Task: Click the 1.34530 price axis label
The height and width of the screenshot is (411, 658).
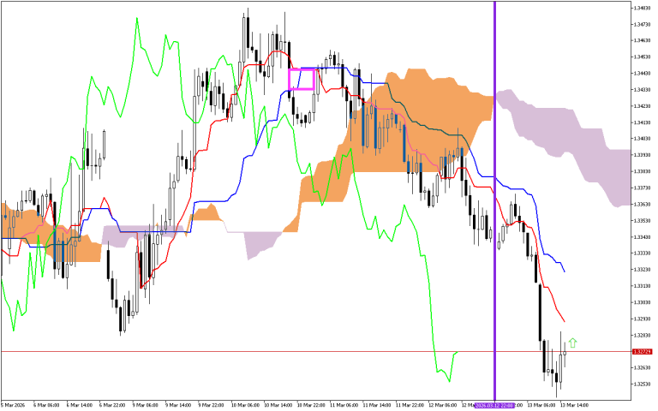Action: click(643, 57)
